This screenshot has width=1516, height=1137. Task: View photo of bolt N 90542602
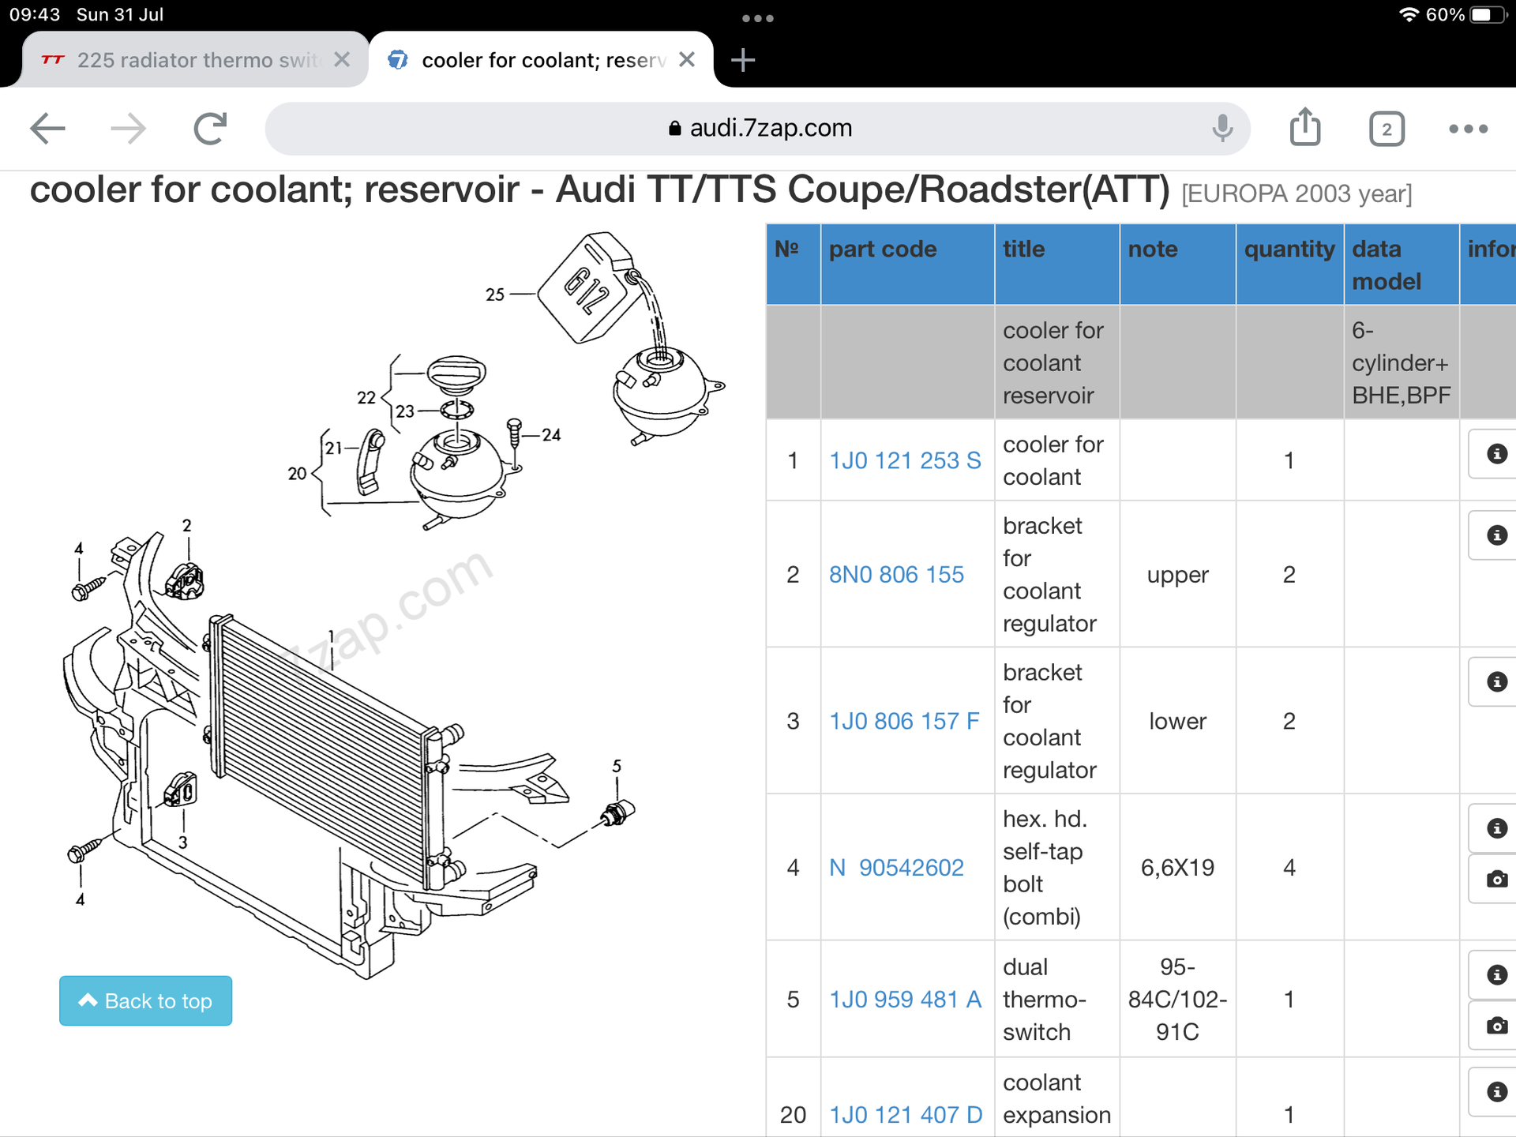coord(1495,879)
